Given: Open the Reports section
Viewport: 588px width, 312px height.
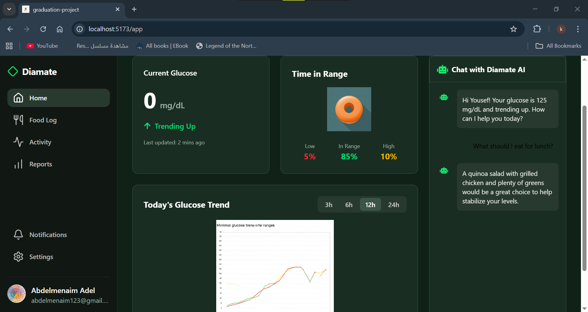Looking at the screenshot, I should 40,164.
